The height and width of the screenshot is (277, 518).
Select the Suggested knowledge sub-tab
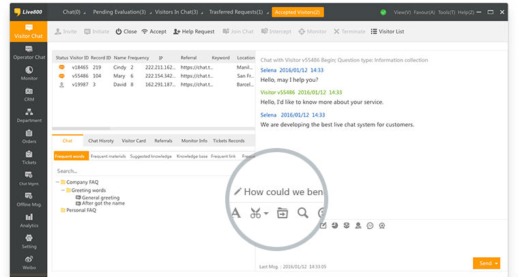[151, 156]
